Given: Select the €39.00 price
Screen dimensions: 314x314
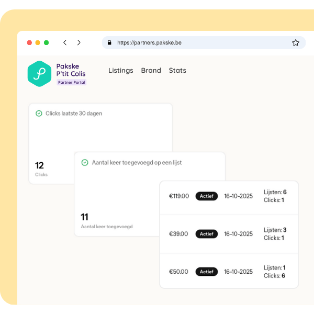Looking at the screenshot, I should coord(178,234).
